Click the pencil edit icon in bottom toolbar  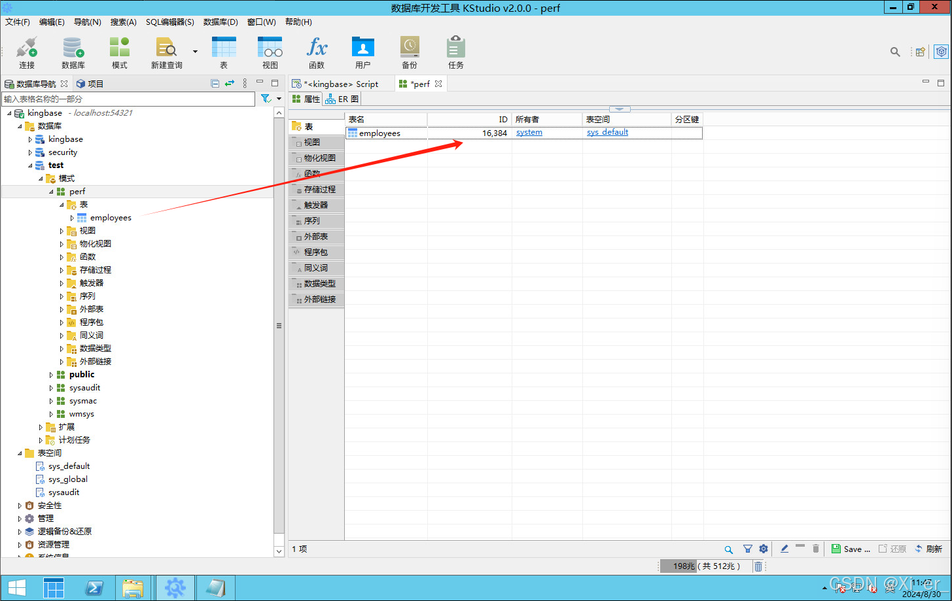tap(784, 549)
